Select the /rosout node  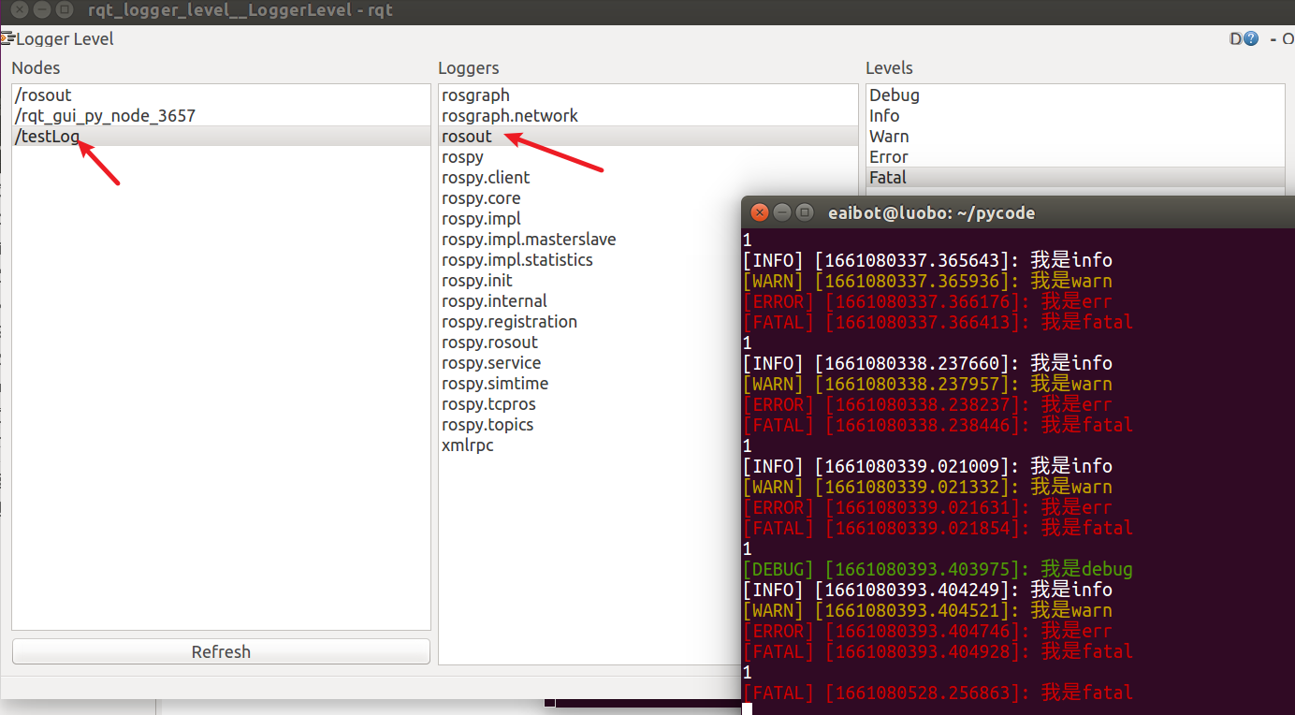tap(221, 95)
